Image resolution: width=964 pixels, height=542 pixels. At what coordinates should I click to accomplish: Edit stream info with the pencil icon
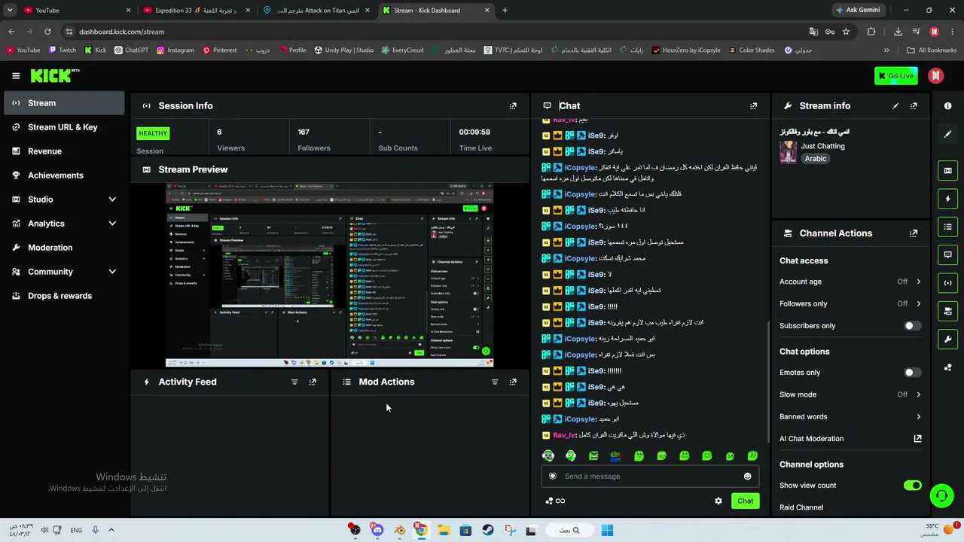[x=895, y=106]
